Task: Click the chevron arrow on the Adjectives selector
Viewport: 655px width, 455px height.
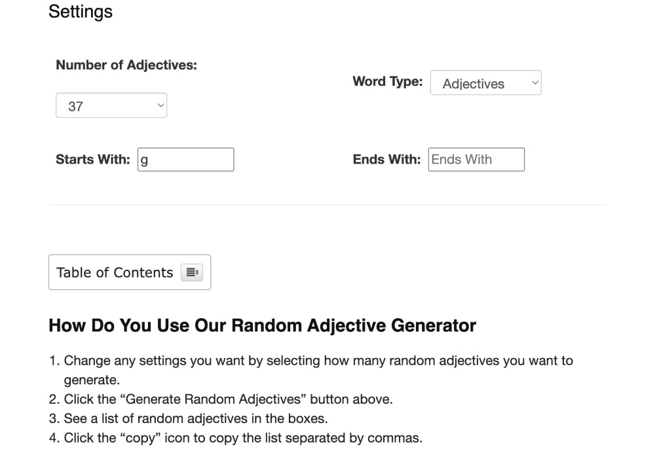Action: coord(534,82)
